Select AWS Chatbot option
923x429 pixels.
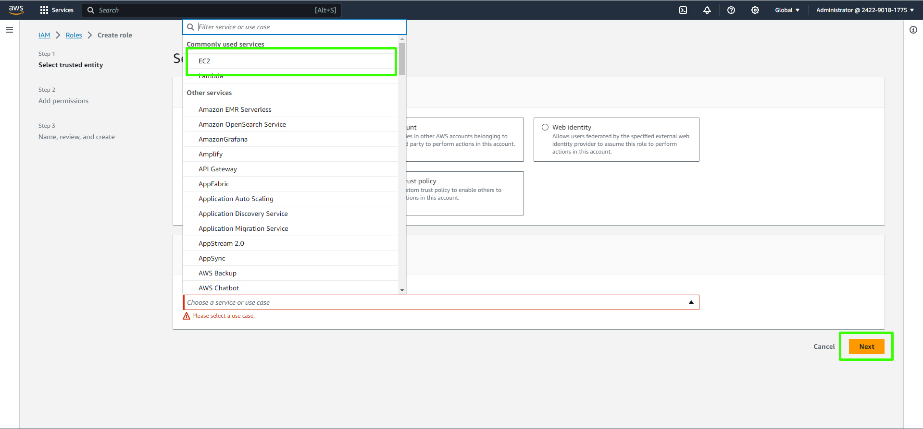pyautogui.click(x=290, y=287)
